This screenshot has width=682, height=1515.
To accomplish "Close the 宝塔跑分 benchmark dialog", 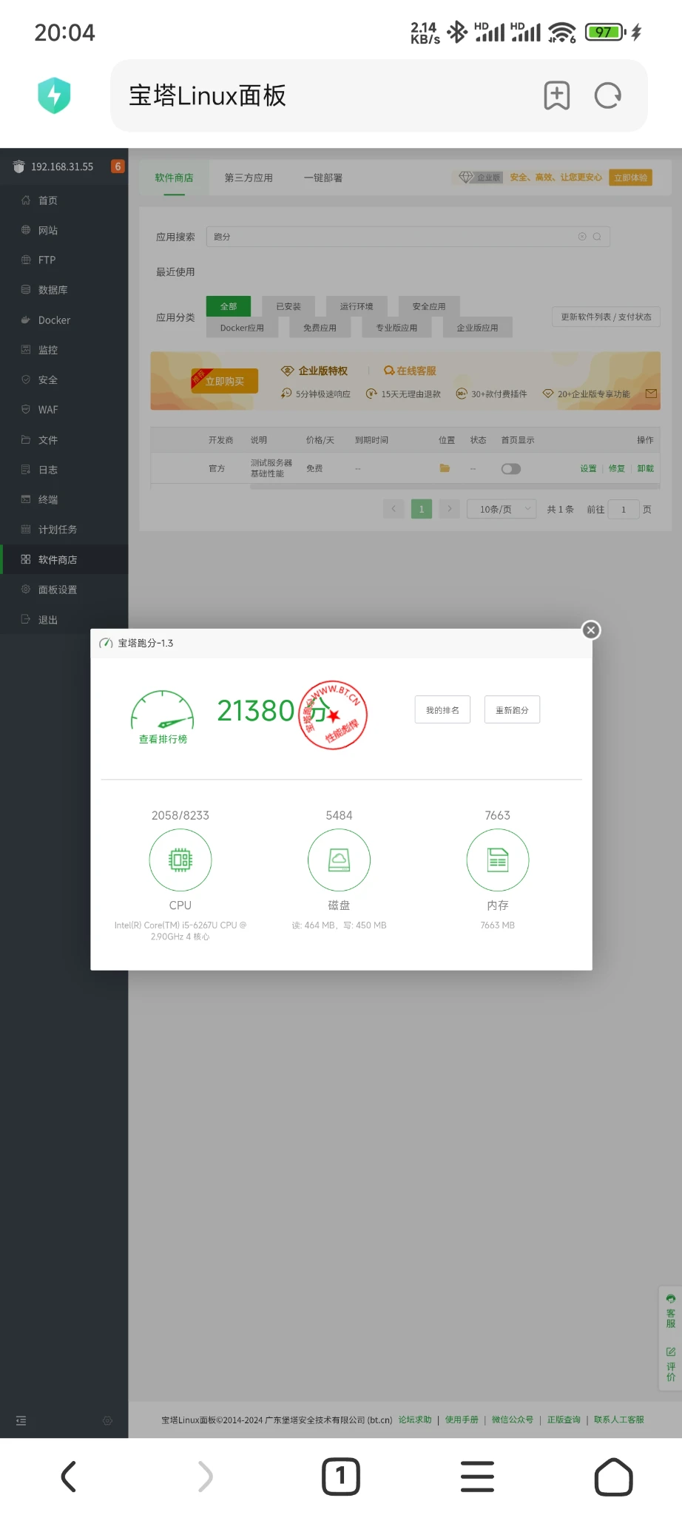I will (590, 630).
